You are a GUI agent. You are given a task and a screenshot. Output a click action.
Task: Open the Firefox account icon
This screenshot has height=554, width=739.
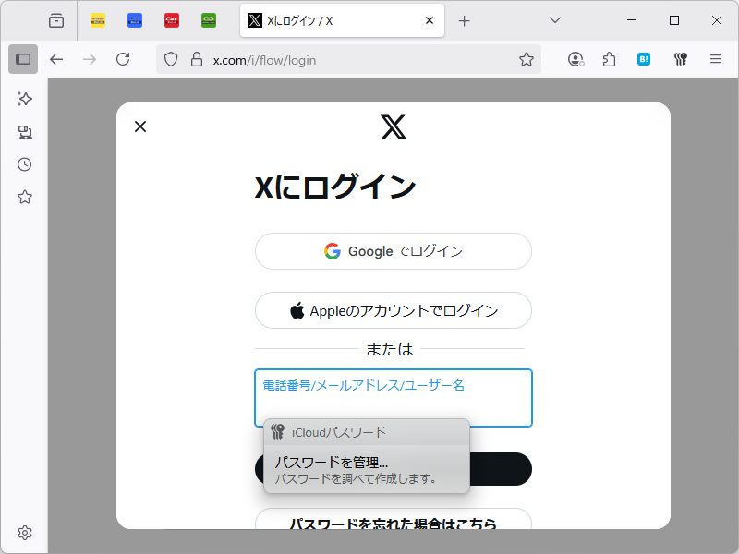[x=575, y=59]
